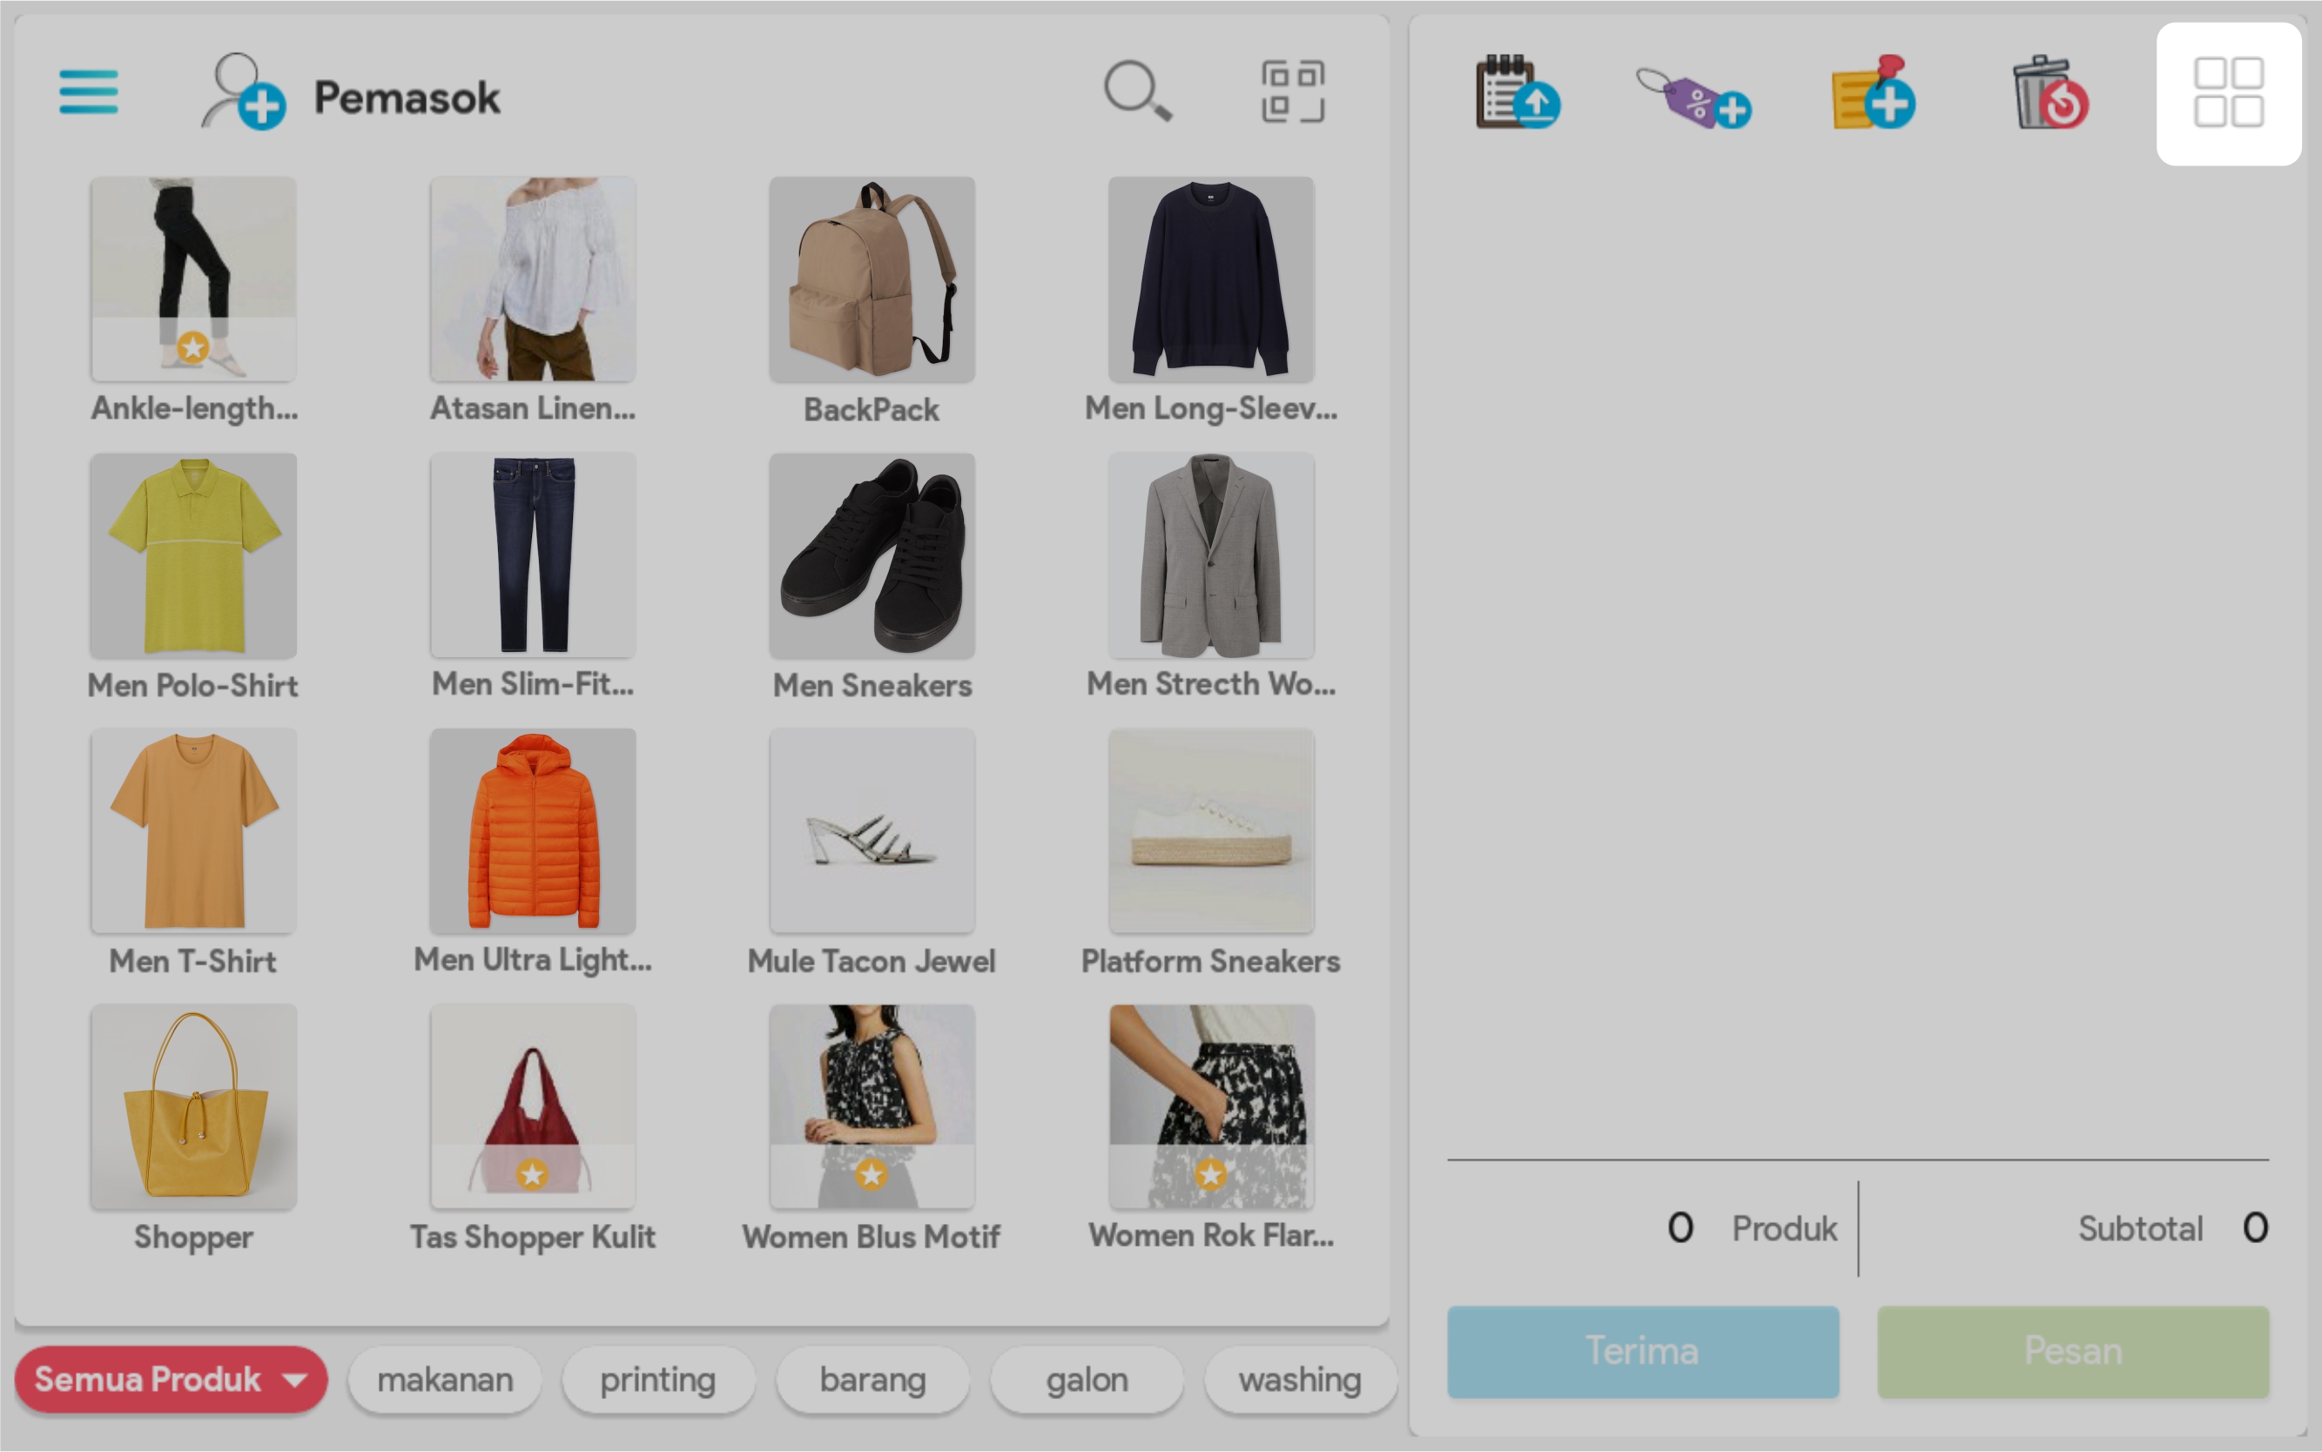Click the Pemasok label
The height and width of the screenshot is (1452, 2322).
[407, 97]
